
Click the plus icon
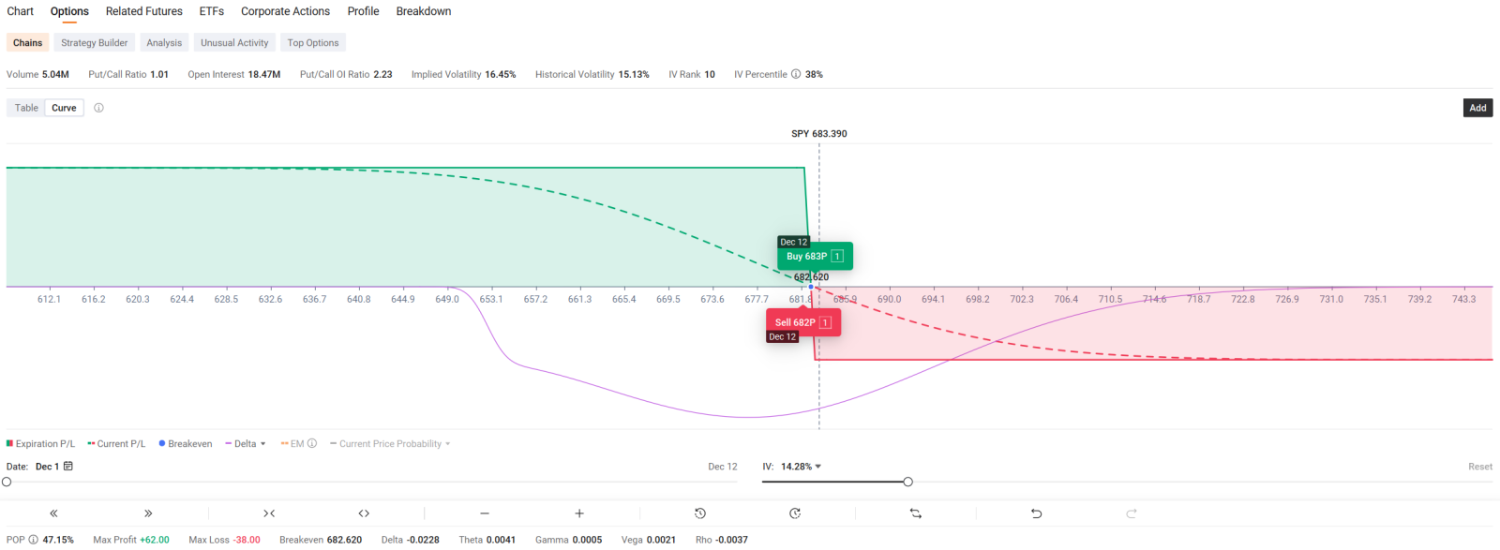[x=579, y=513]
